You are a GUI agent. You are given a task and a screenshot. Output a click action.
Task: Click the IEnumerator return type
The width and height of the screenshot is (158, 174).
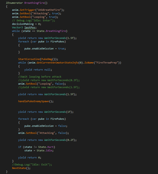(14, 3)
